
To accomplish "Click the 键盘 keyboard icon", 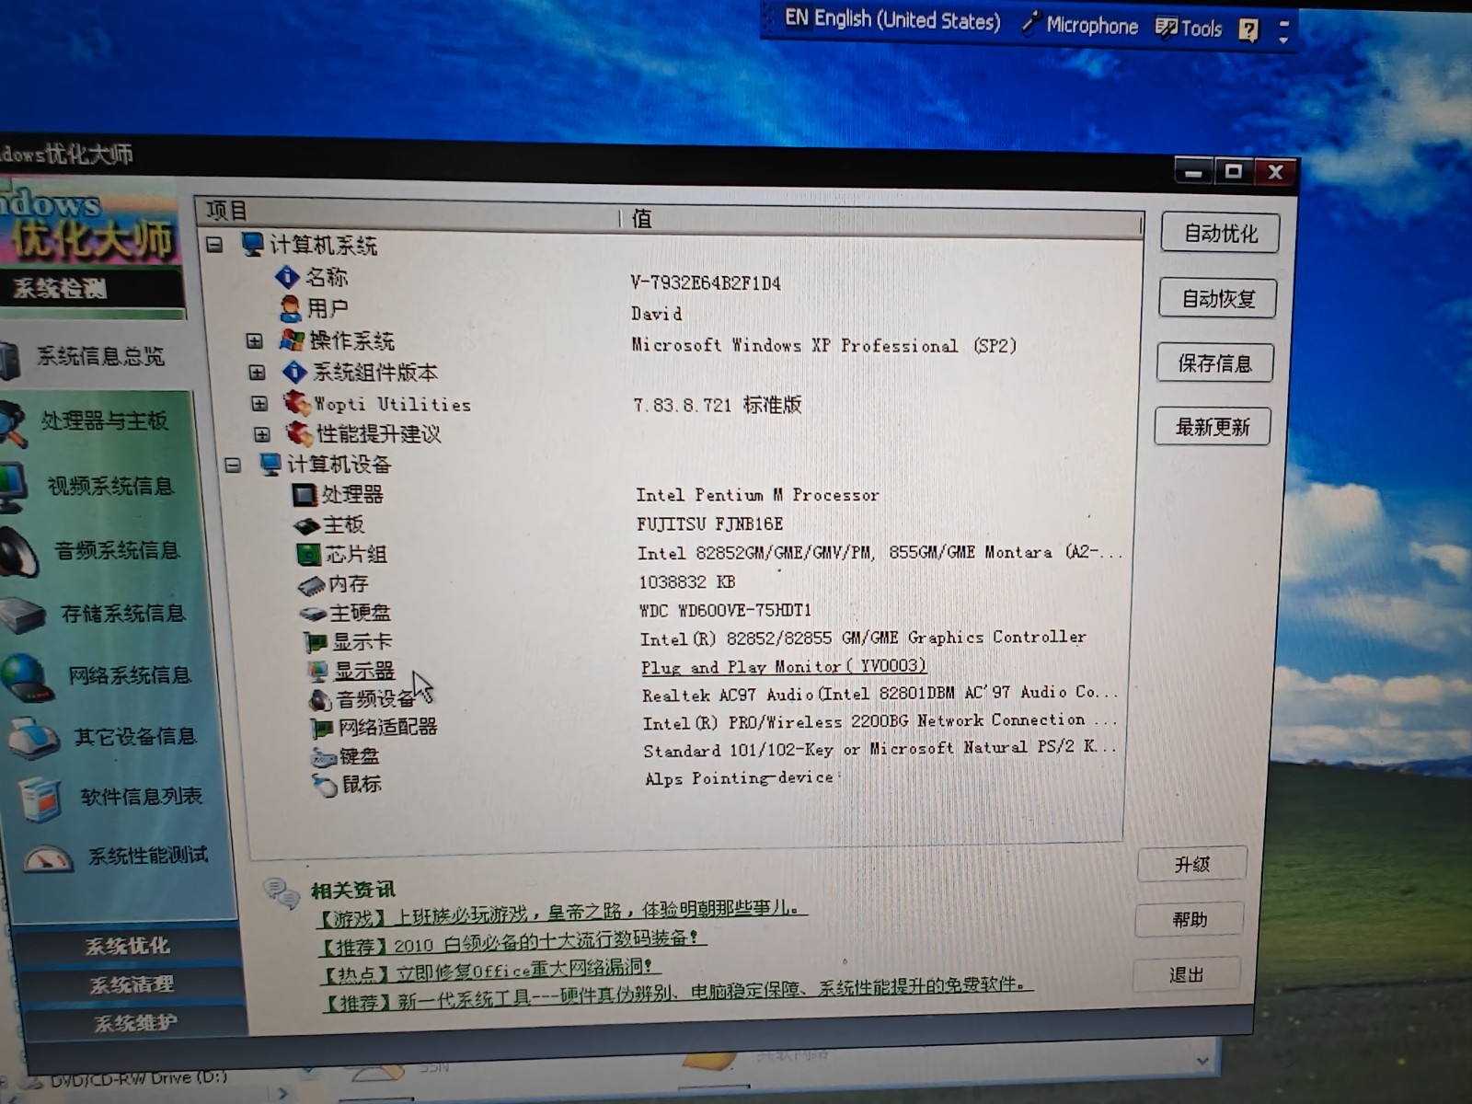I will 324,757.
